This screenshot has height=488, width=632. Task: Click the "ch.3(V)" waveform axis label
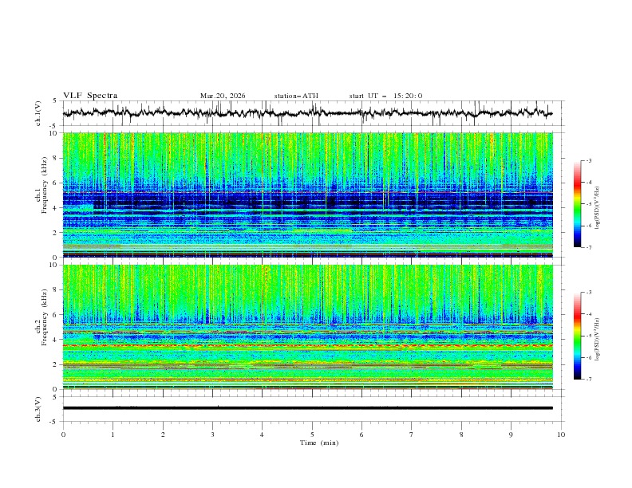(38, 409)
